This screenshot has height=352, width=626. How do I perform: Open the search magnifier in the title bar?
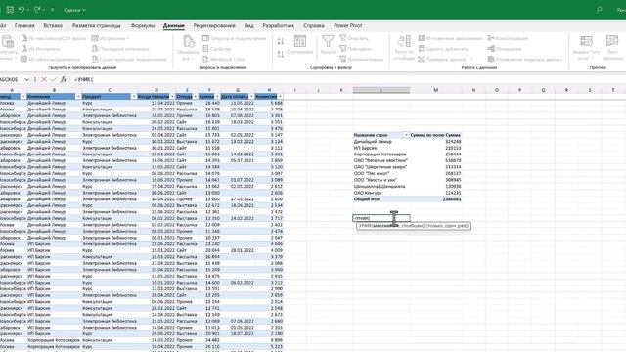599,10
